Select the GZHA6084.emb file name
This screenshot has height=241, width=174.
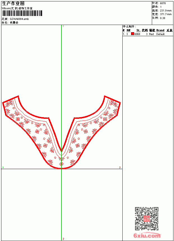click(x=19, y=19)
